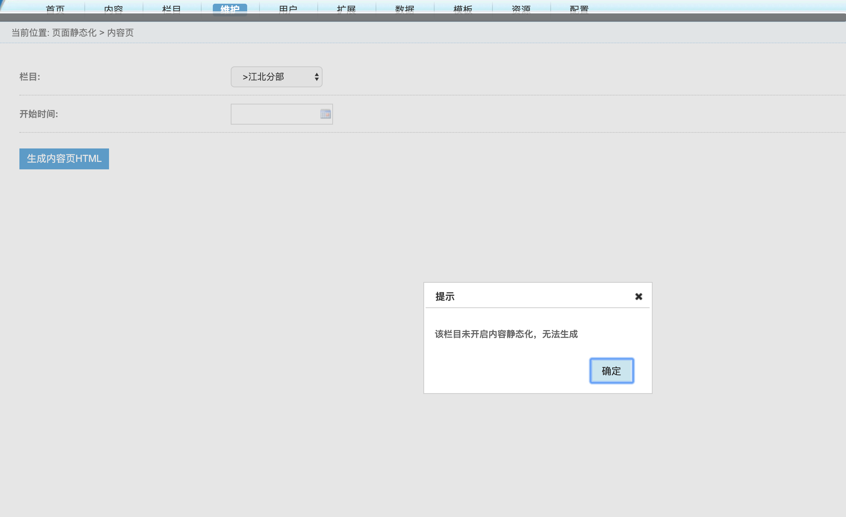The height and width of the screenshot is (517, 846).
Task: Open the 栏目 top menu tab
Action: pyautogui.click(x=172, y=9)
